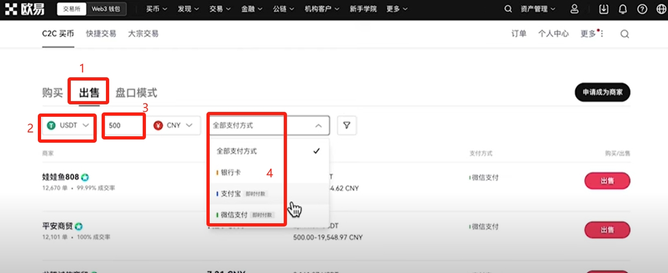Image resolution: width=668 pixels, height=273 pixels.
Task: Click 申请成为商家 button
Action: tap(603, 92)
